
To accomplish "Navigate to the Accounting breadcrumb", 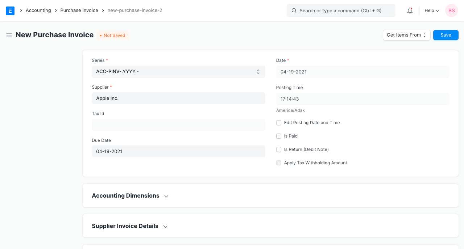I will [x=38, y=10].
